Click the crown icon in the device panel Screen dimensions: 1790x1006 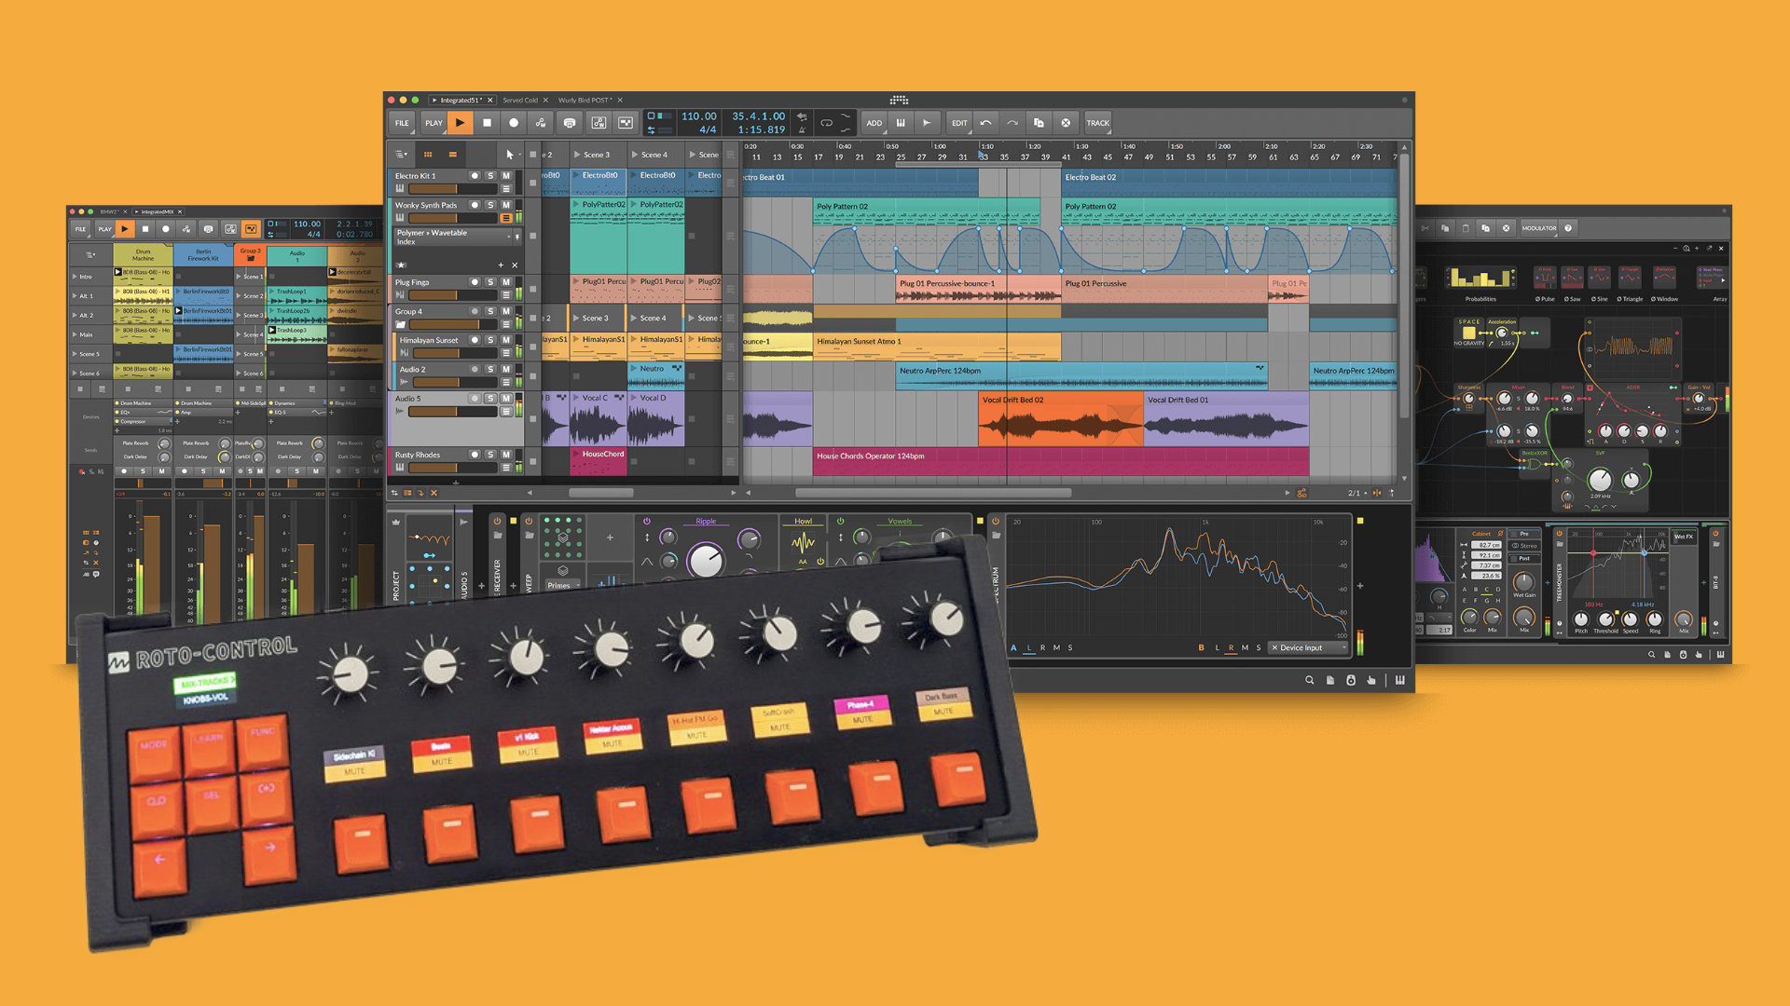[x=395, y=522]
